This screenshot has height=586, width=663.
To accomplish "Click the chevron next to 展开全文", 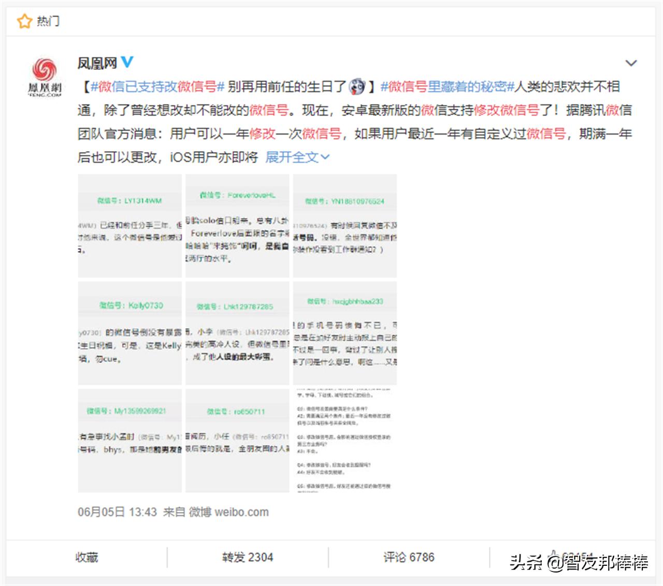I will point(325,157).
